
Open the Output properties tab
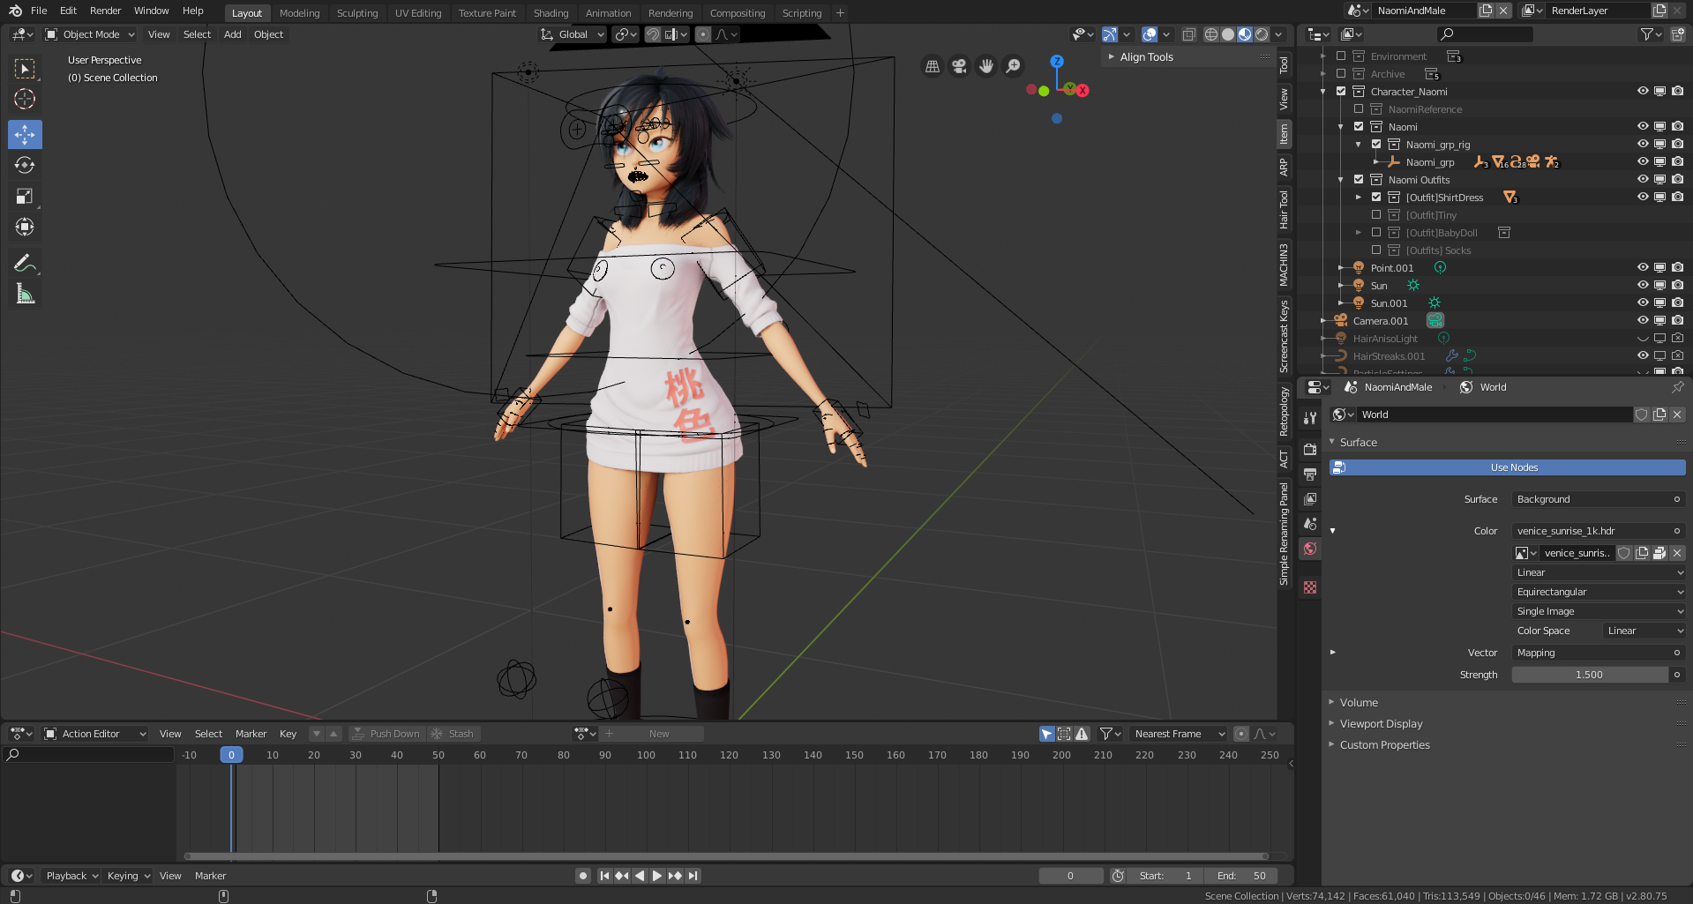[1310, 474]
